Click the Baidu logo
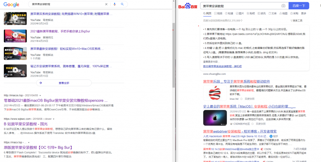 click(188, 6)
